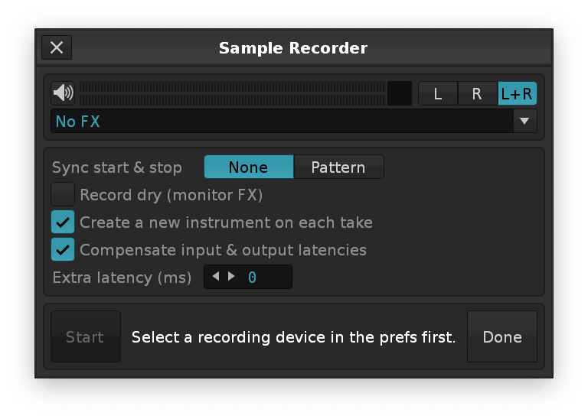
Task: Uncheck Create a new instrument on each take
Action: coord(63,222)
